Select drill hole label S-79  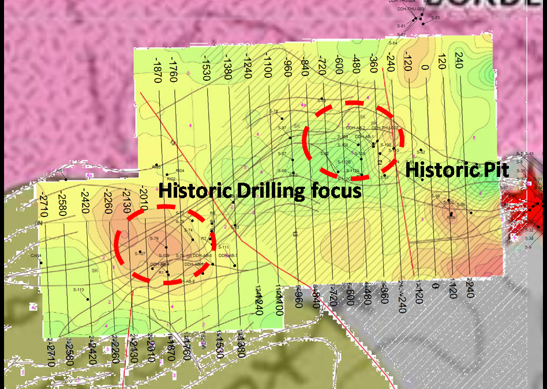click(x=154, y=239)
